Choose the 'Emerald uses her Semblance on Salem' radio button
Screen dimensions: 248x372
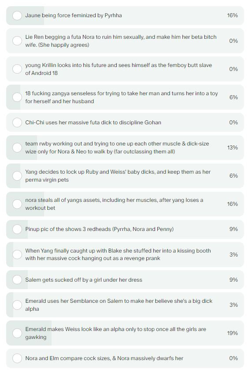17,305
